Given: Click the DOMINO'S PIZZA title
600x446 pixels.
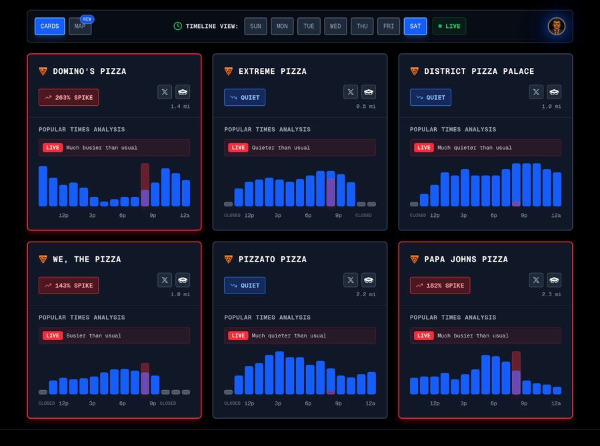Looking at the screenshot, I should (x=89, y=71).
